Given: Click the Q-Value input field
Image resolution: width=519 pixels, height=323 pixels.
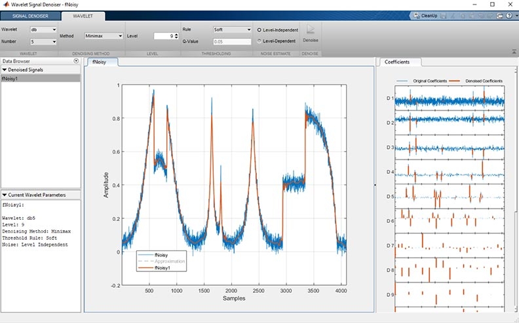Looking at the screenshot, I should (x=232, y=42).
